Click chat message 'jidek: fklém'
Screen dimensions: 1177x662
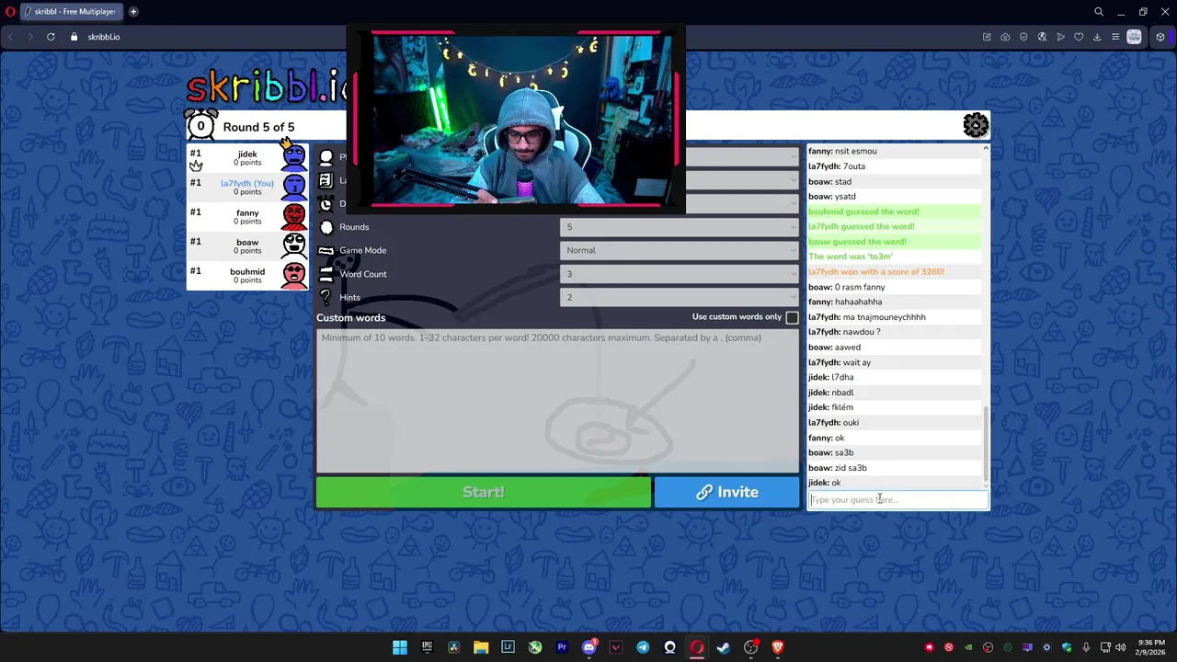pos(831,407)
